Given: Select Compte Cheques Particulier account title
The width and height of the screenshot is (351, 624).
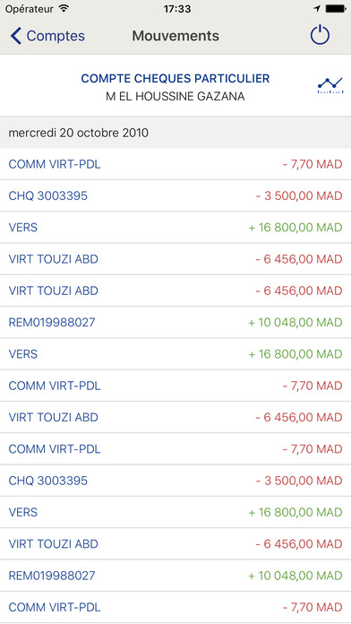Looking at the screenshot, I should [x=175, y=78].
